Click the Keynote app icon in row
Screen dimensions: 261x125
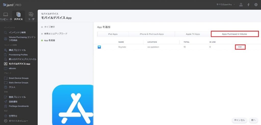pyautogui.click(x=99, y=47)
